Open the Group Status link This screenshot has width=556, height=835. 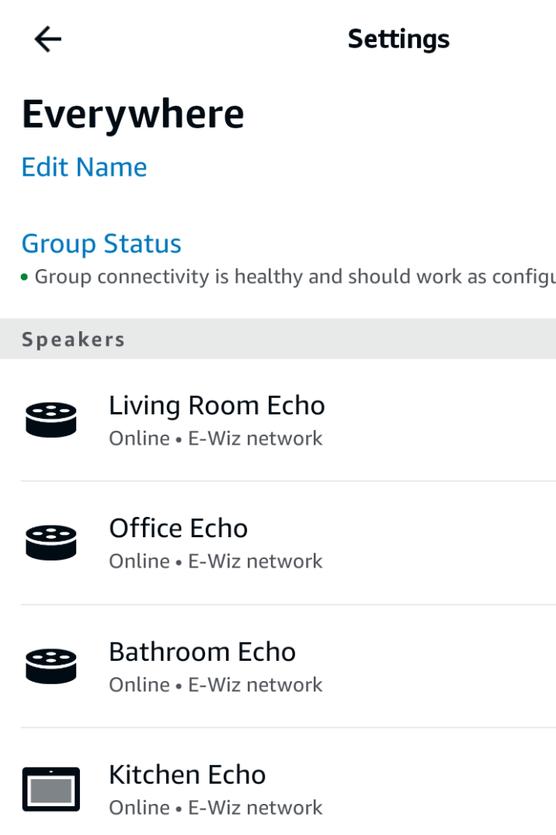click(101, 243)
